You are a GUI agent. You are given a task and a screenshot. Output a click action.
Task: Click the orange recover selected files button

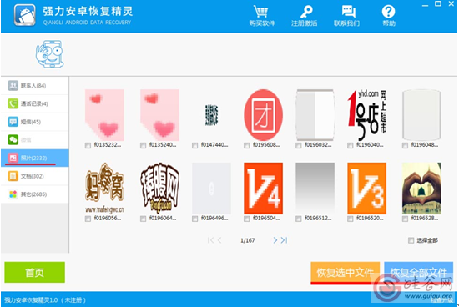346,273
